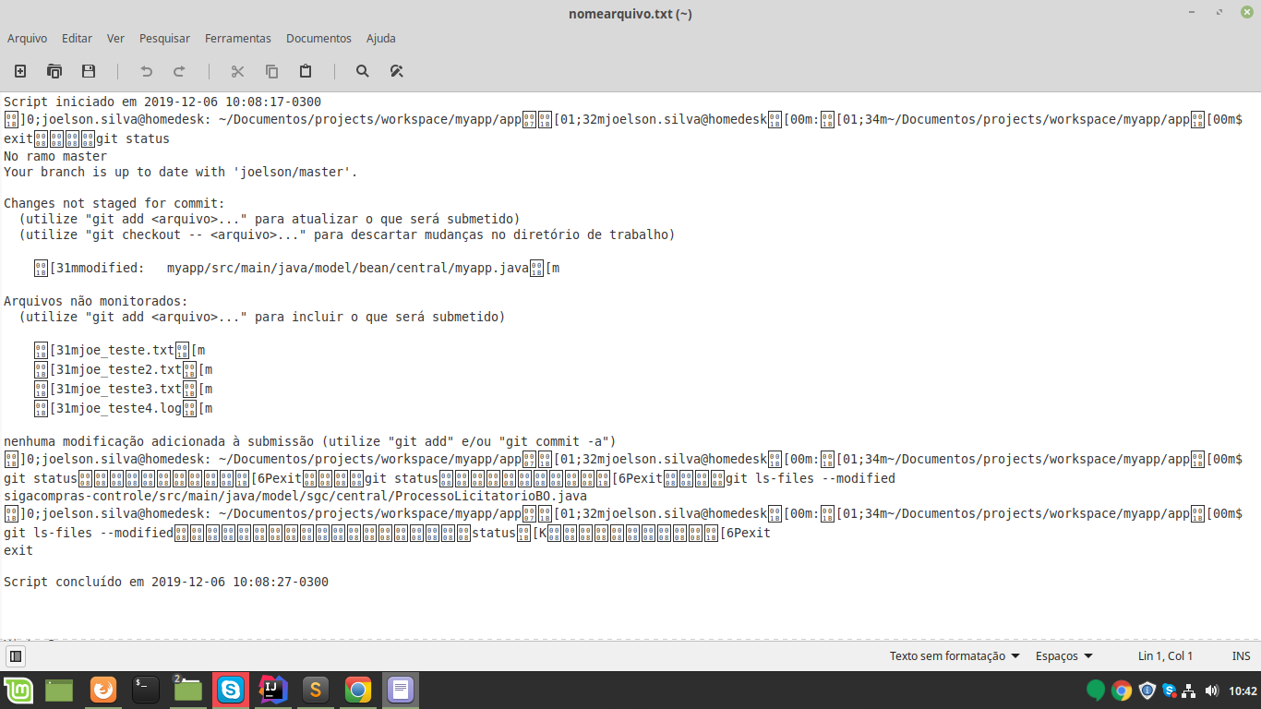Open the terminal from the taskbar
Screen dimensions: 1261x709
[145, 690]
